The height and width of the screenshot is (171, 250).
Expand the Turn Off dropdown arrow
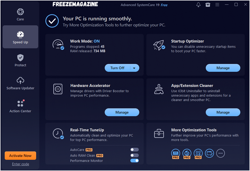pos(134,68)
